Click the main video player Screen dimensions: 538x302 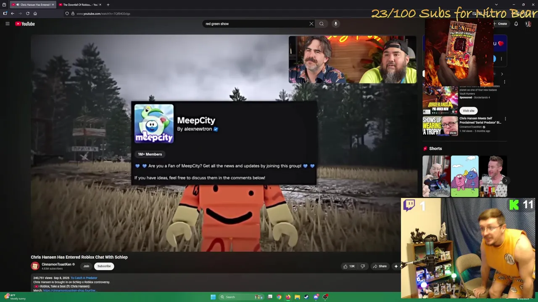[224, 143]
